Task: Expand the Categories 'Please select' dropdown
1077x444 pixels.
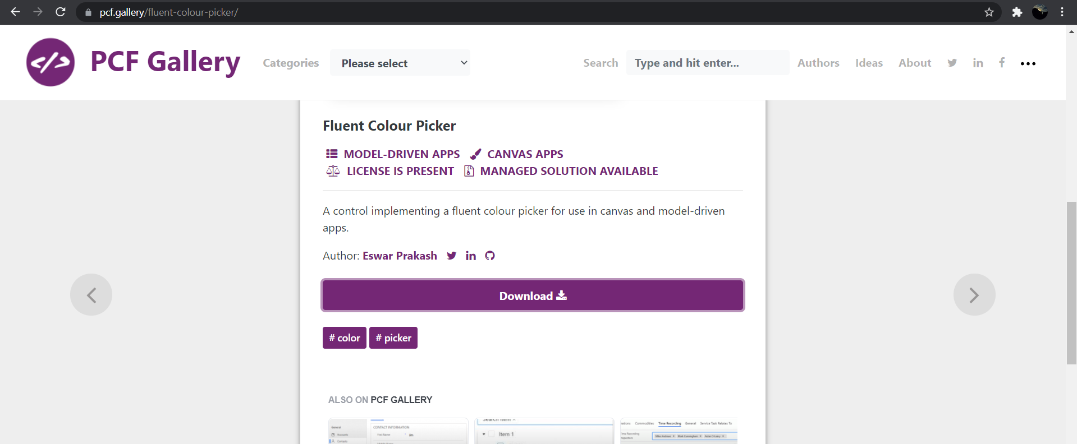Action: [x=400, y=63]
